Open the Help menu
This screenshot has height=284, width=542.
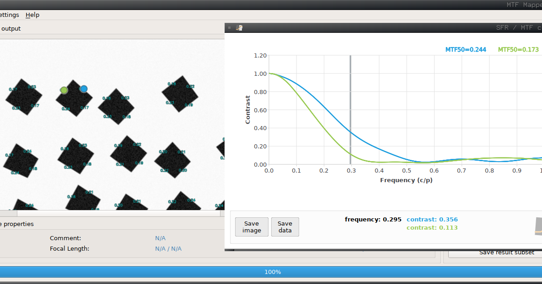32,15
